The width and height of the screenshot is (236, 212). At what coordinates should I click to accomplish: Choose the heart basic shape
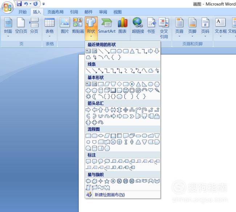coord(151,90)
